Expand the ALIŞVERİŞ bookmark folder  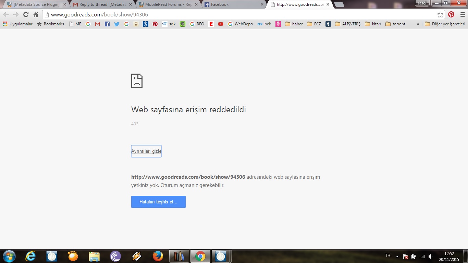tap(348, 24)
